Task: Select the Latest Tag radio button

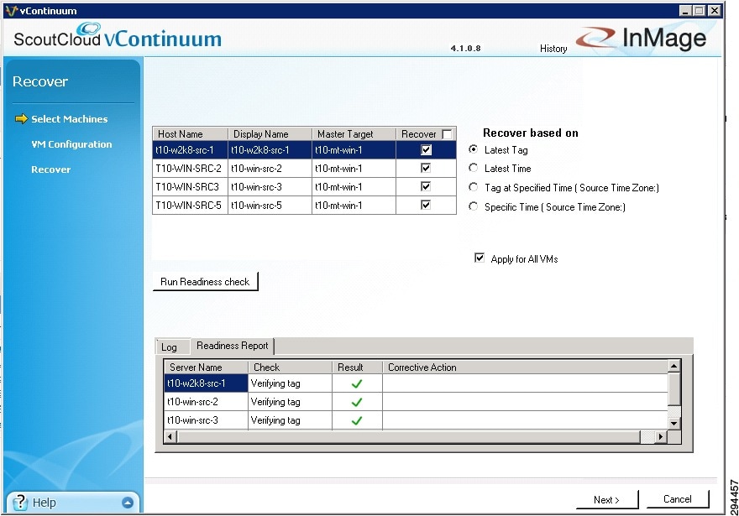Action: pyautogui.click(x=473, y=149)
